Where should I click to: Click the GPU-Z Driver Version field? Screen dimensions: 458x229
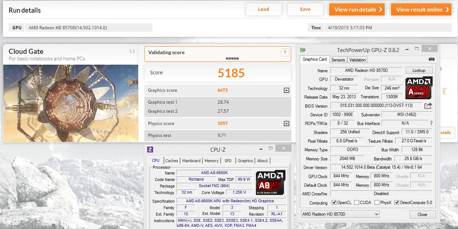coord(381,168)
